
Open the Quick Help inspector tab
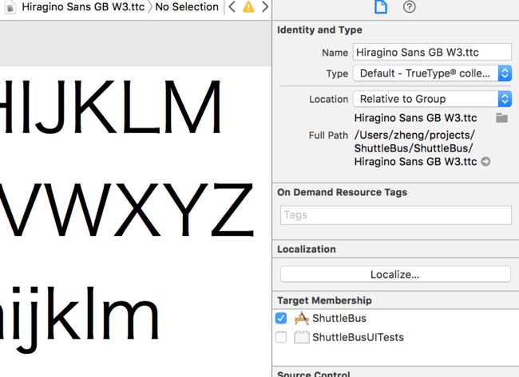409,6
